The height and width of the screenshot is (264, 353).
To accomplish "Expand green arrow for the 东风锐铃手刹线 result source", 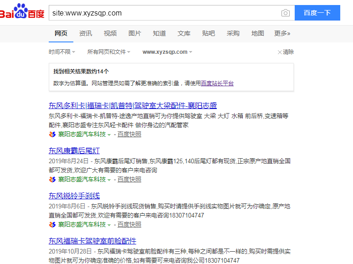I will [x=109, y=225].
